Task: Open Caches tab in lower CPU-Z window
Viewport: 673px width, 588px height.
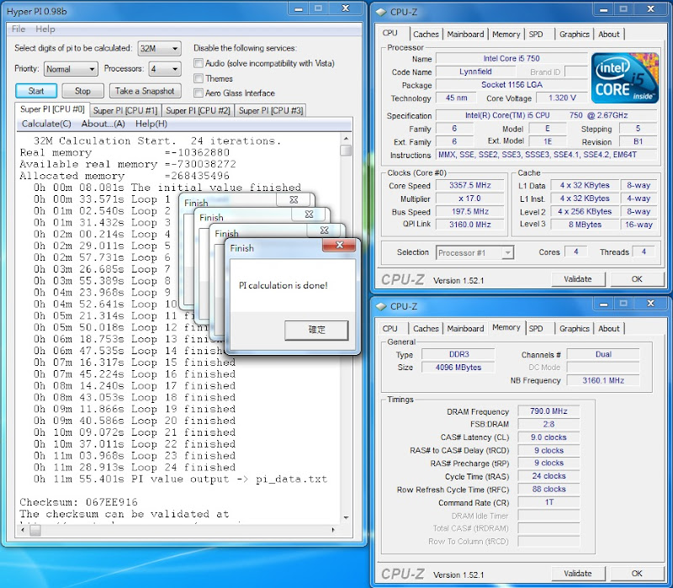Action: point(426,329)
